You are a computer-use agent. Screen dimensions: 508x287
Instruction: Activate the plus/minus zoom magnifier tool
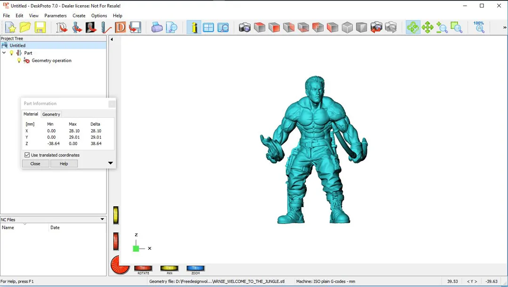[x=442, y=28]
